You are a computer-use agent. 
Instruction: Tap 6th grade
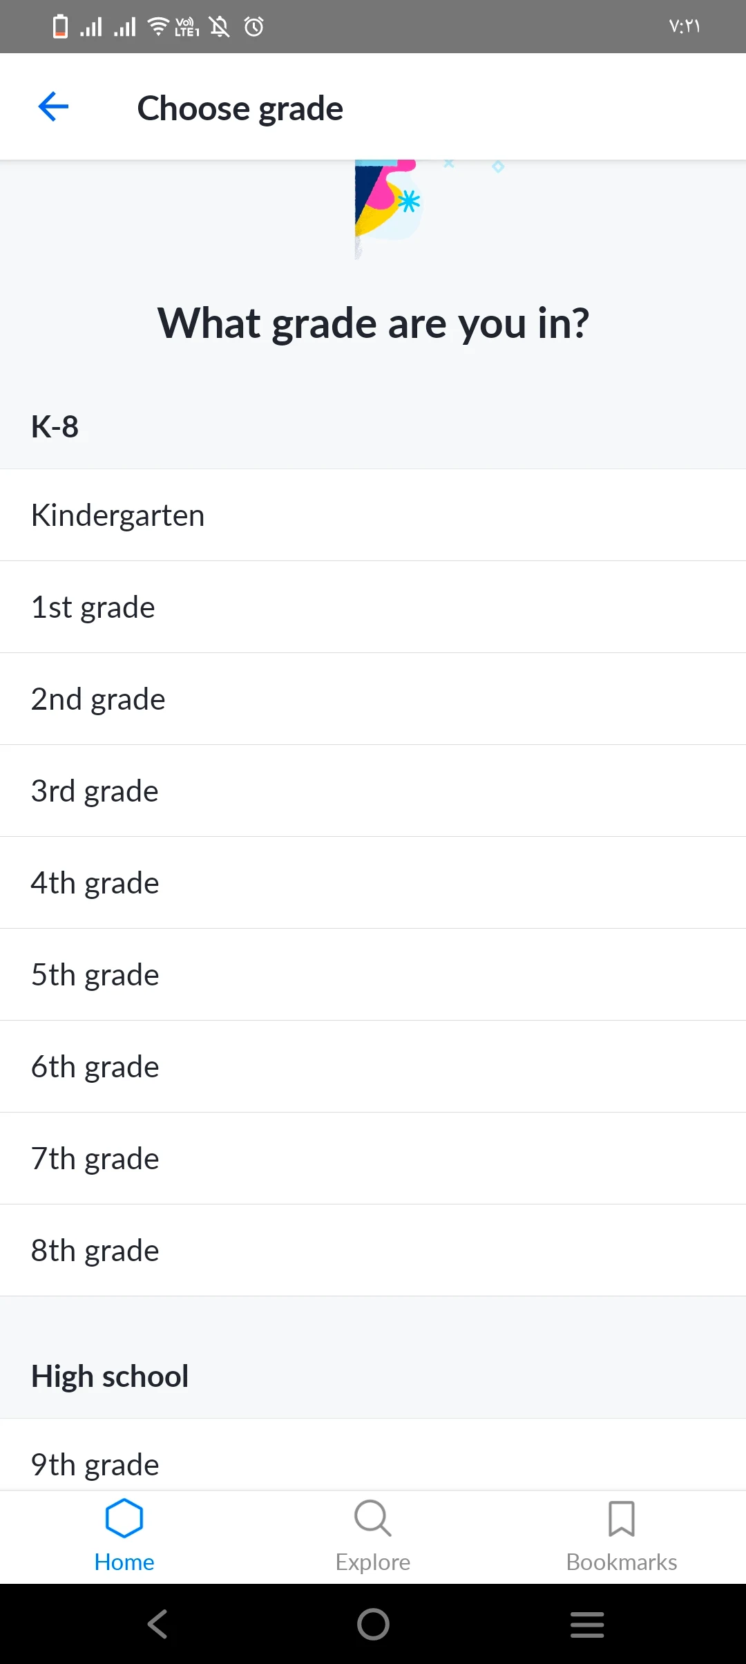tap(373, 1066)
